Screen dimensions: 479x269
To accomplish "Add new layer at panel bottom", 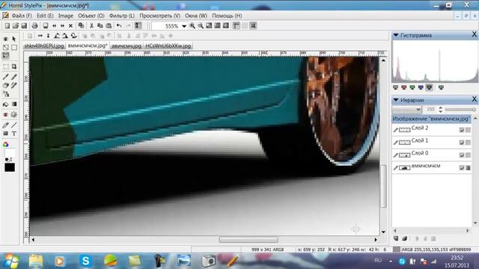I will [x=396, y=238].
